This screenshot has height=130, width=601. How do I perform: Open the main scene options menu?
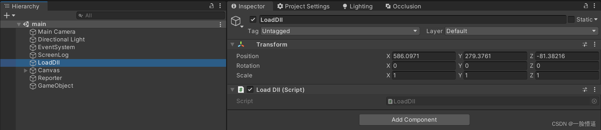220,24
